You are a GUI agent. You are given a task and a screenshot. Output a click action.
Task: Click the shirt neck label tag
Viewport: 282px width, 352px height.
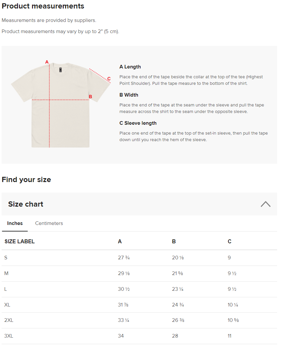click(x=60, y=69)
